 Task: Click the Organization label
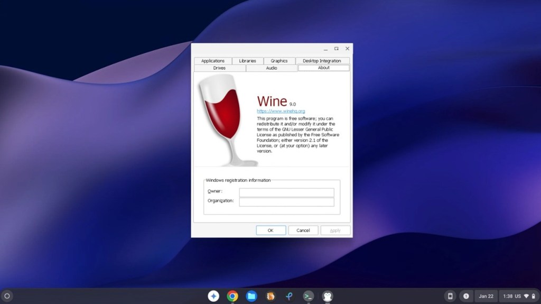[220, 201]
